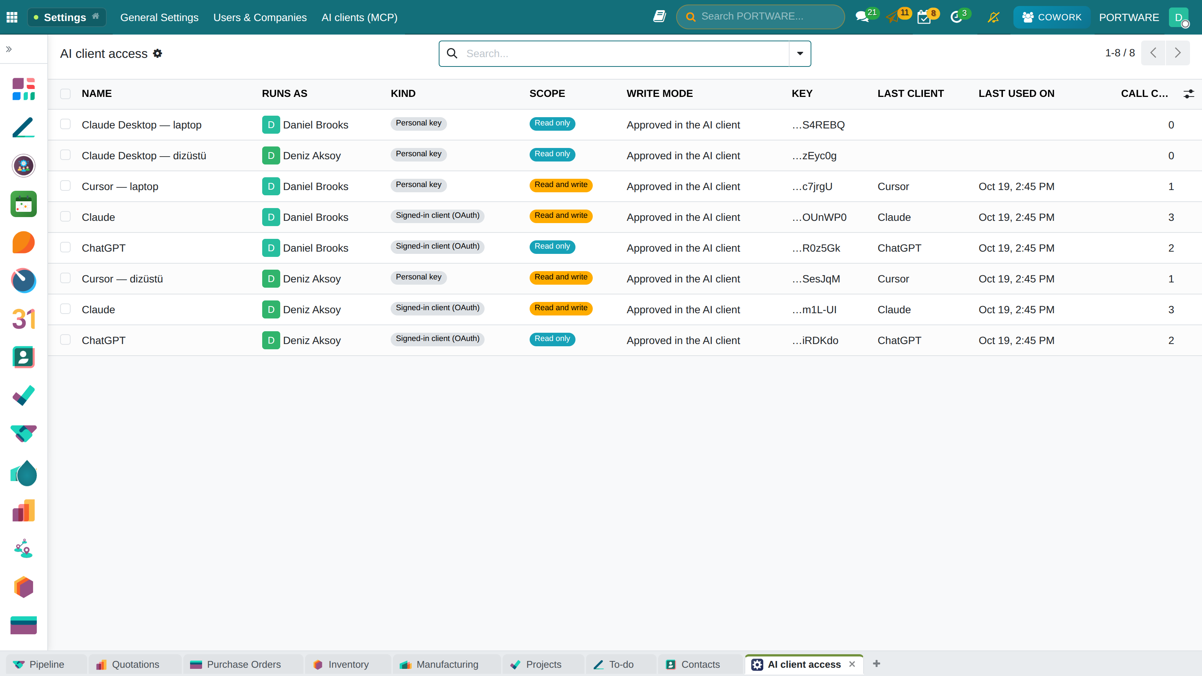The width and height of the screenshot is (1202, 676).
Task: Close the AI client access tab
Action: [852, 664]
